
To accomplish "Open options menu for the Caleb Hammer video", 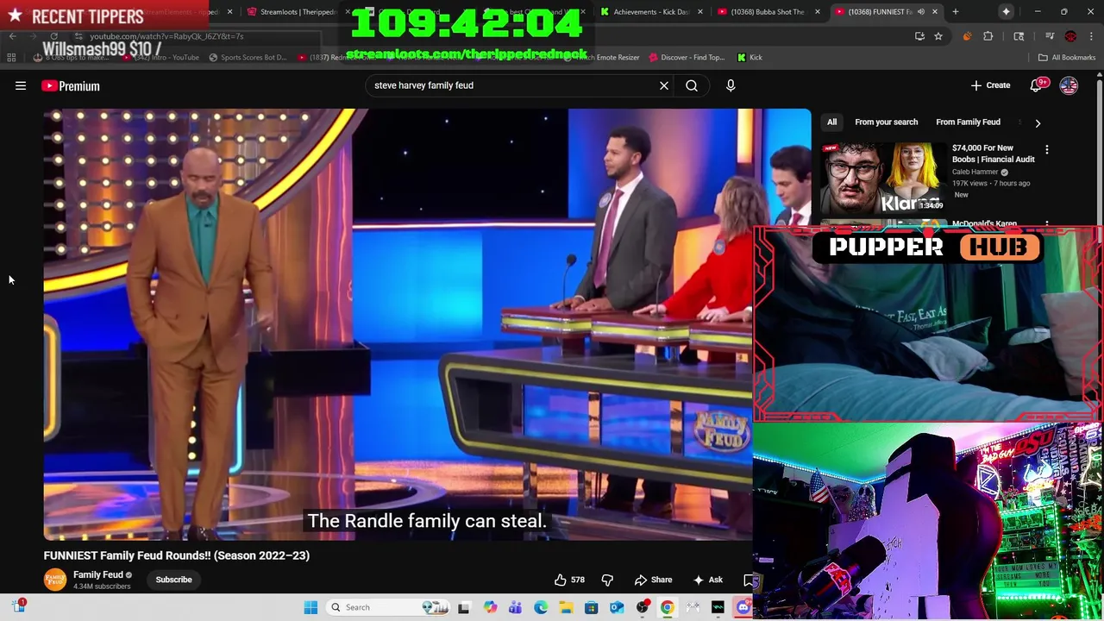I will point(1047,149).
